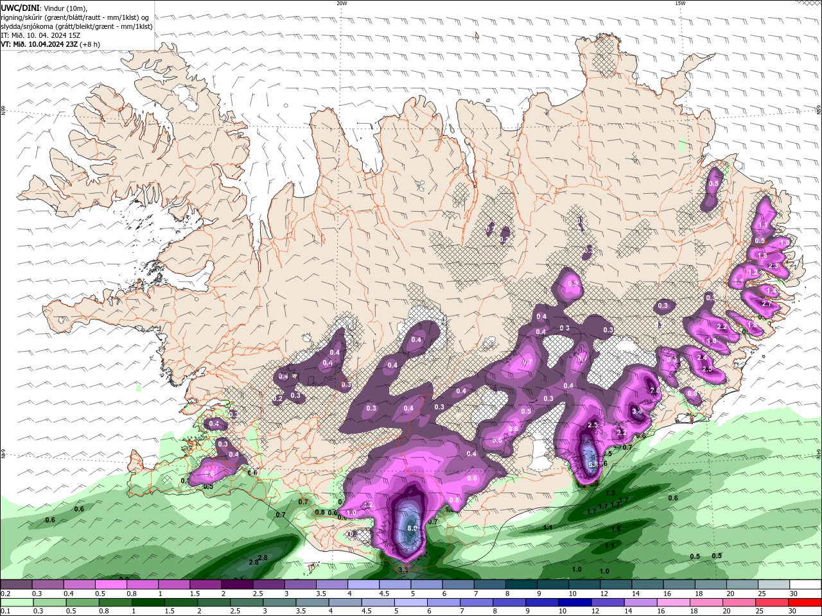
Task: Pick lower legend swatch between 5 and 6
Action: coord(410,603)
